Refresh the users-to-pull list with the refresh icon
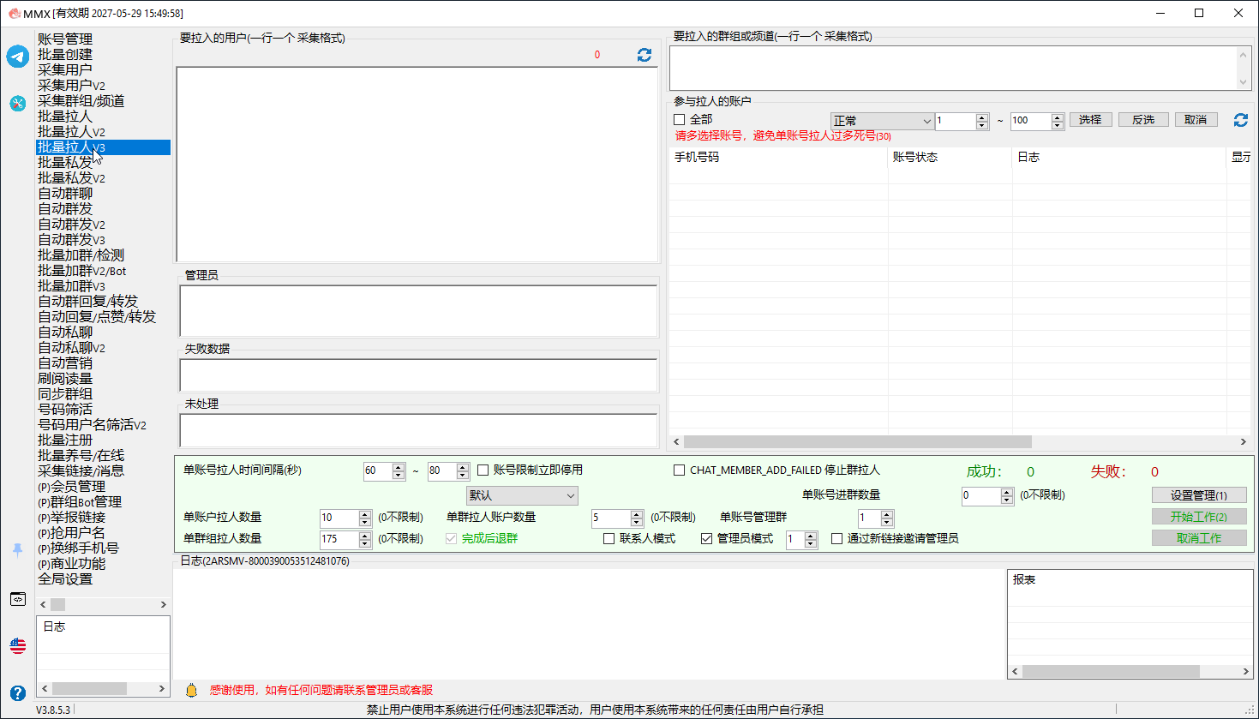The height and width of the screenshot is (719, 1259). tap(644, 55)
